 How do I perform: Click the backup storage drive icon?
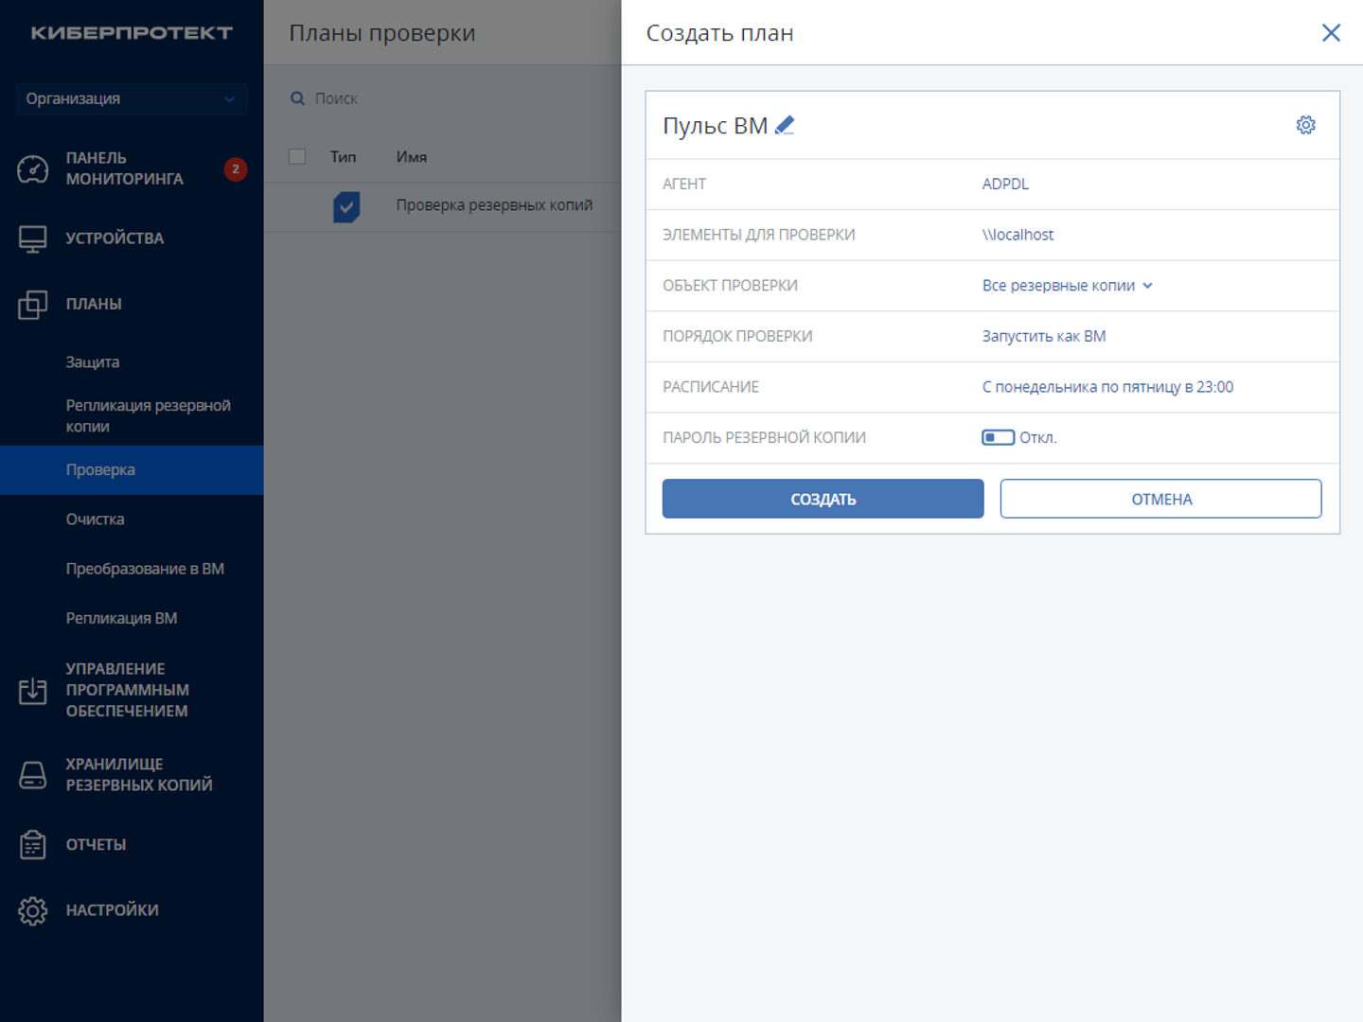coord(33,775)
